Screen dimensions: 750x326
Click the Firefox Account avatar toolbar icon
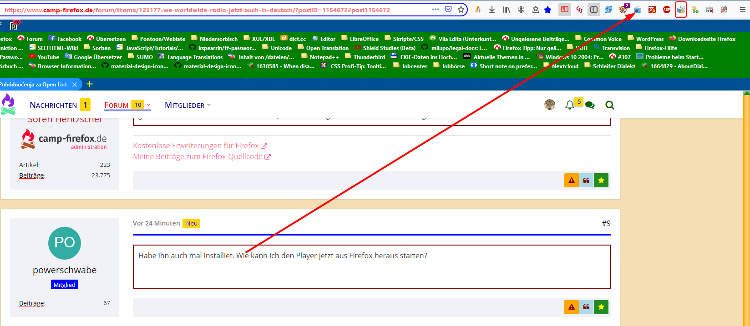click(x=521, y=10)
